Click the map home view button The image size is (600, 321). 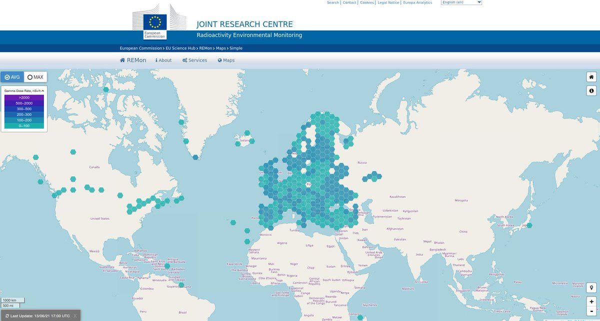pos(591,77)
